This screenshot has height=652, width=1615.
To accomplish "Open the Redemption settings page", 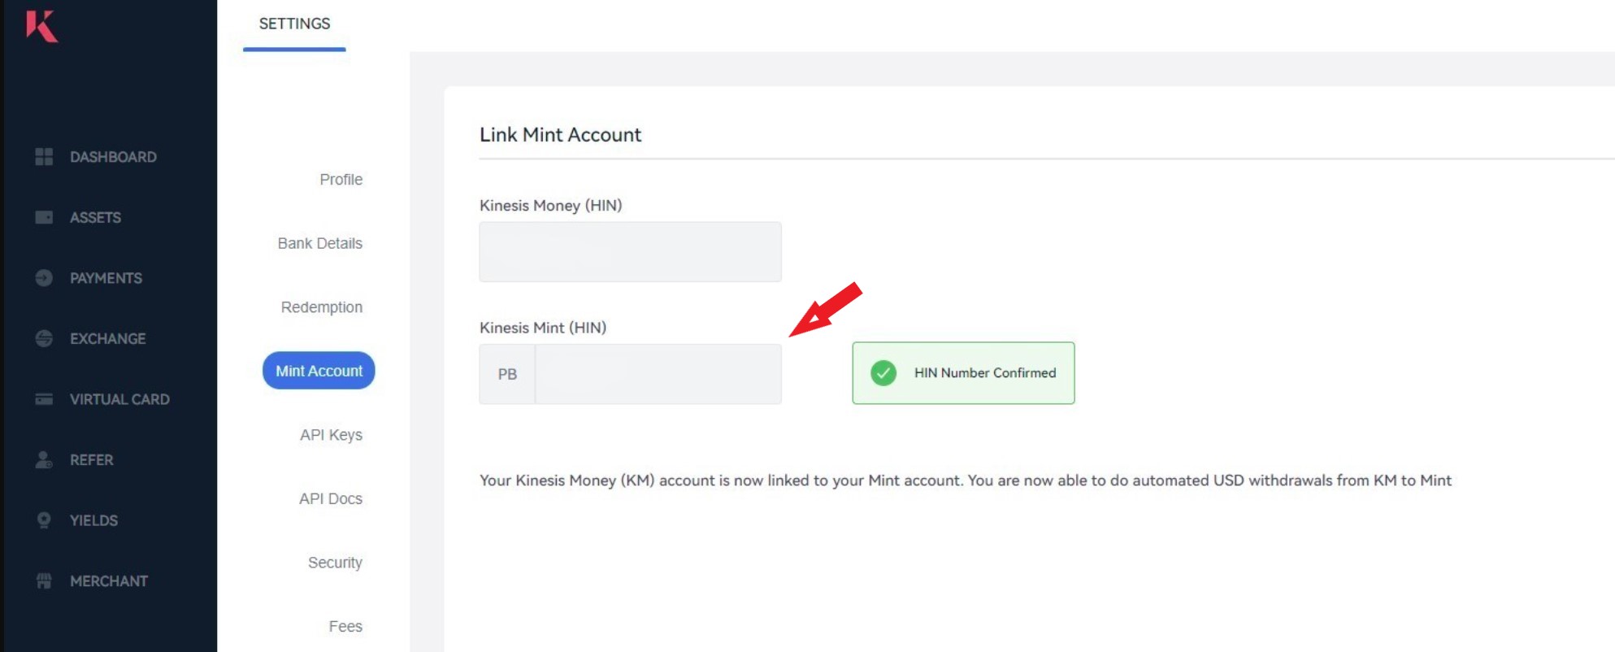I will coord(321,307).
